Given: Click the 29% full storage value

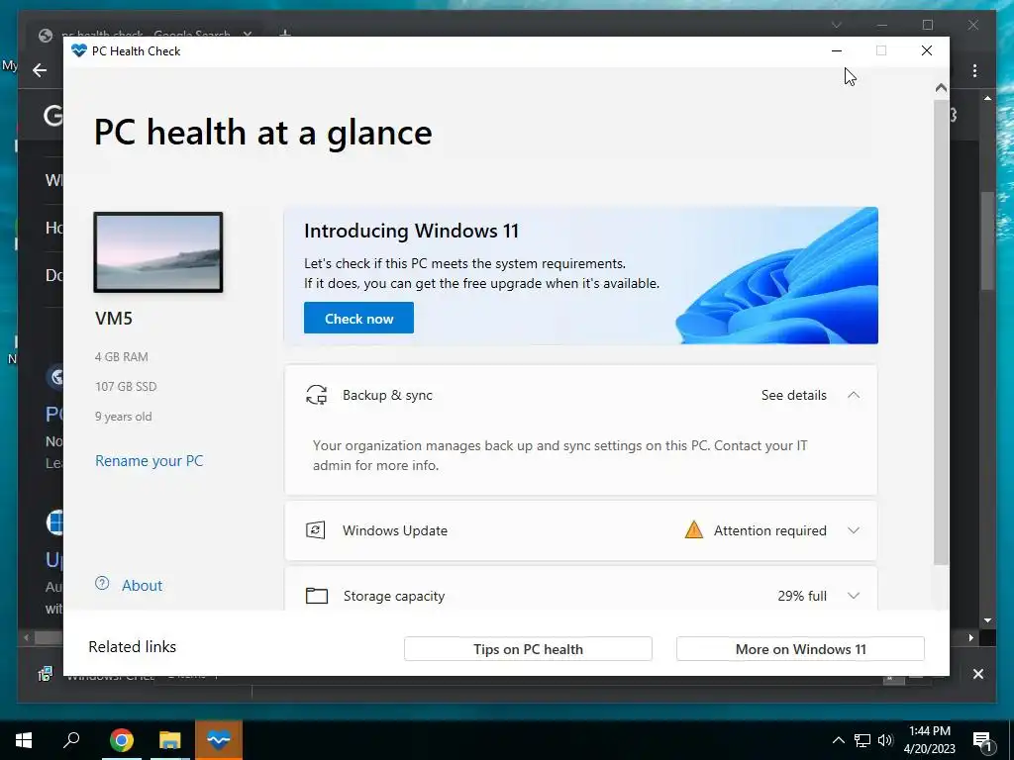Looking at the screenshot, I should pos(802,596).
